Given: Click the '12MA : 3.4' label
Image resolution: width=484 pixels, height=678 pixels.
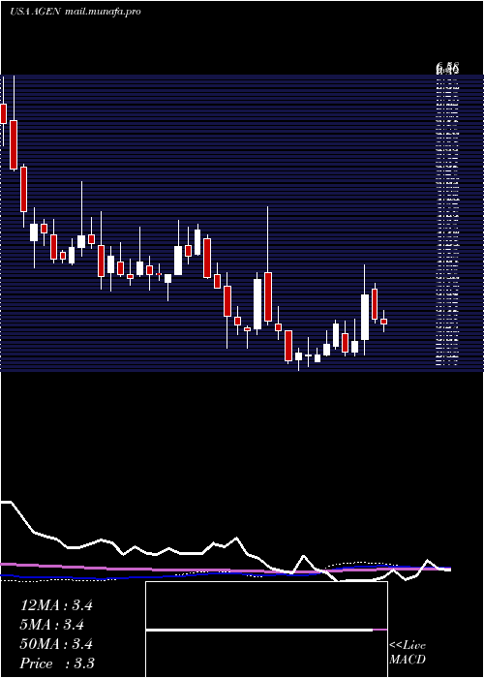Looking at the screenshot, I should [x=56, y=605].
